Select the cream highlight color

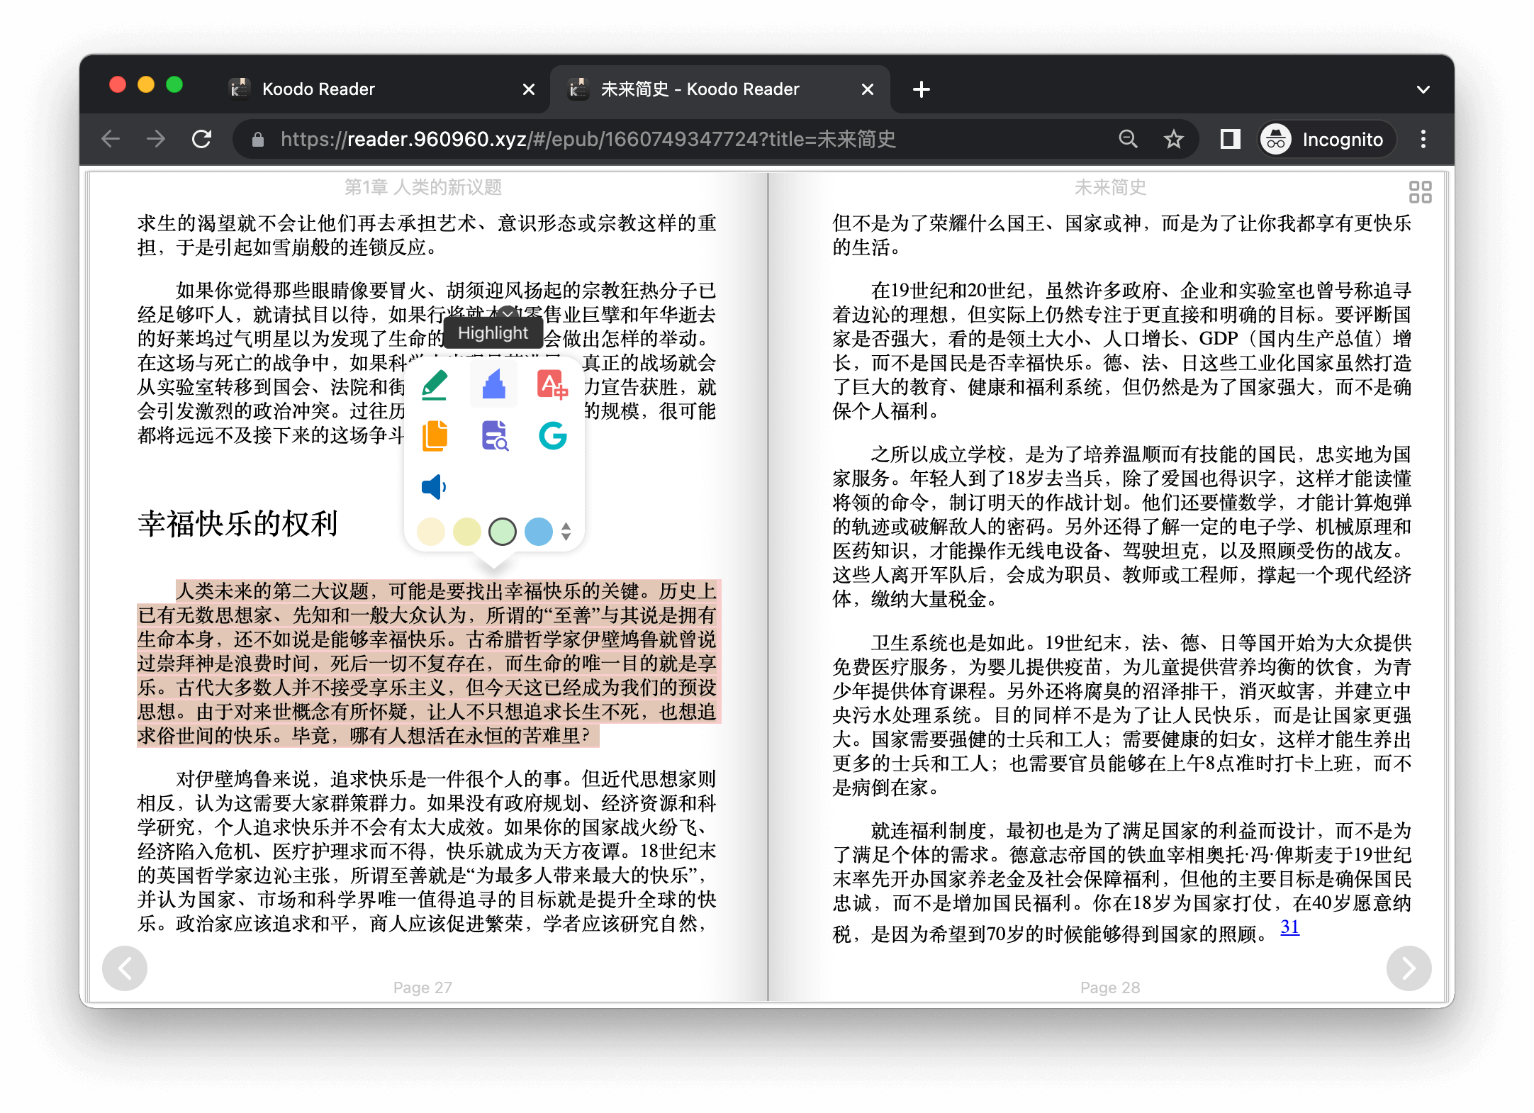[x=431, y=532]
